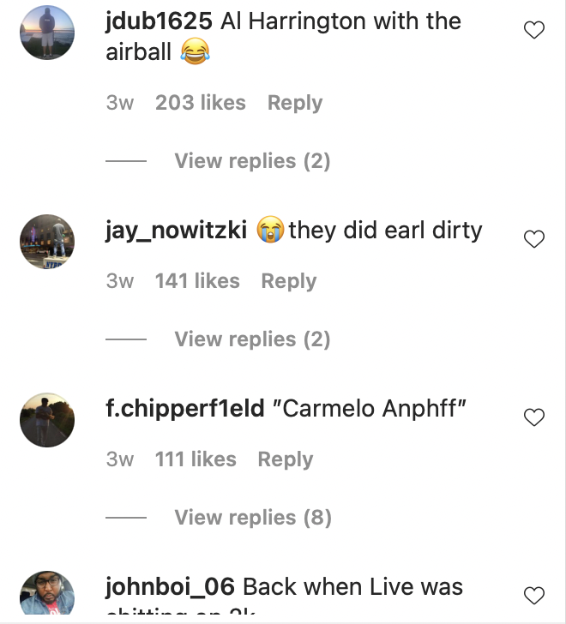Viewport: 566px width, 624px height.
Task: Expand View replies (2) under jdub1625
Action: (252, 161)
